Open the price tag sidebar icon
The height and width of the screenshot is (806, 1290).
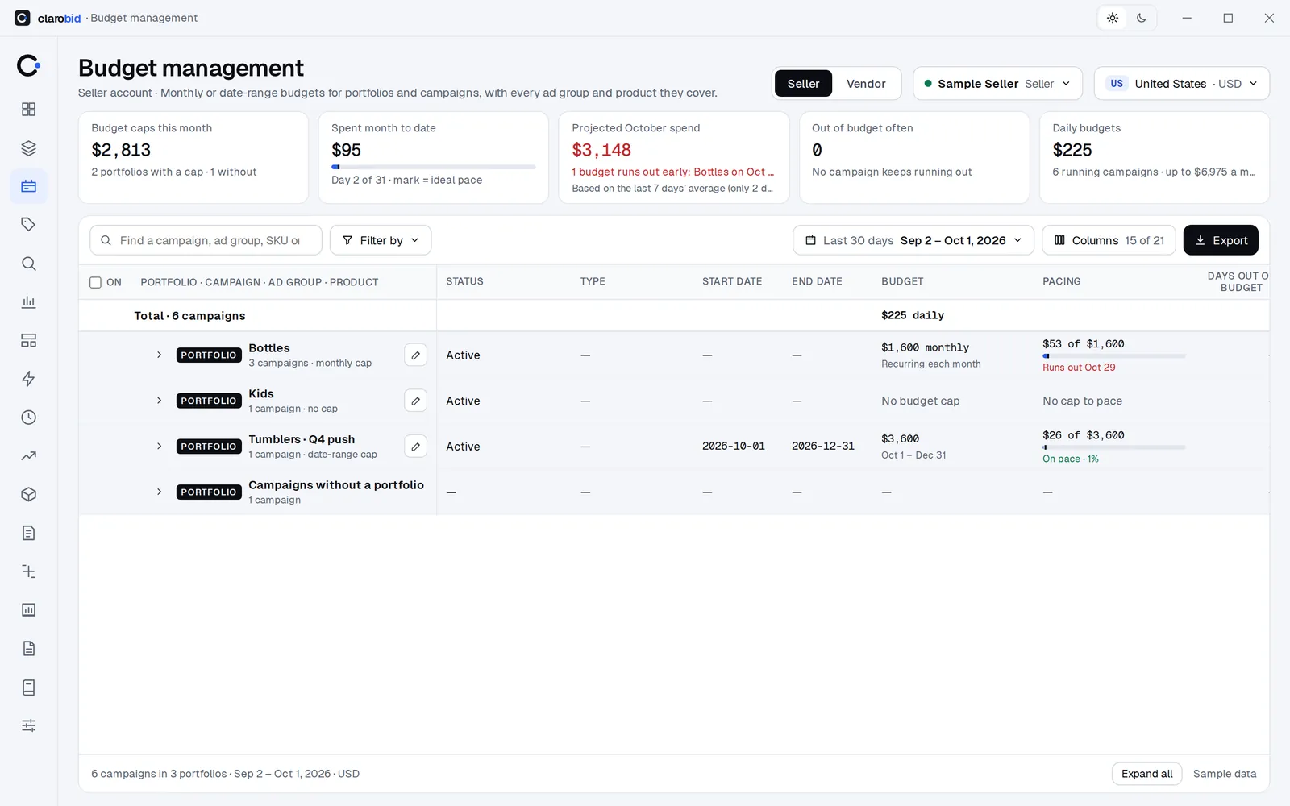(28, 225)
